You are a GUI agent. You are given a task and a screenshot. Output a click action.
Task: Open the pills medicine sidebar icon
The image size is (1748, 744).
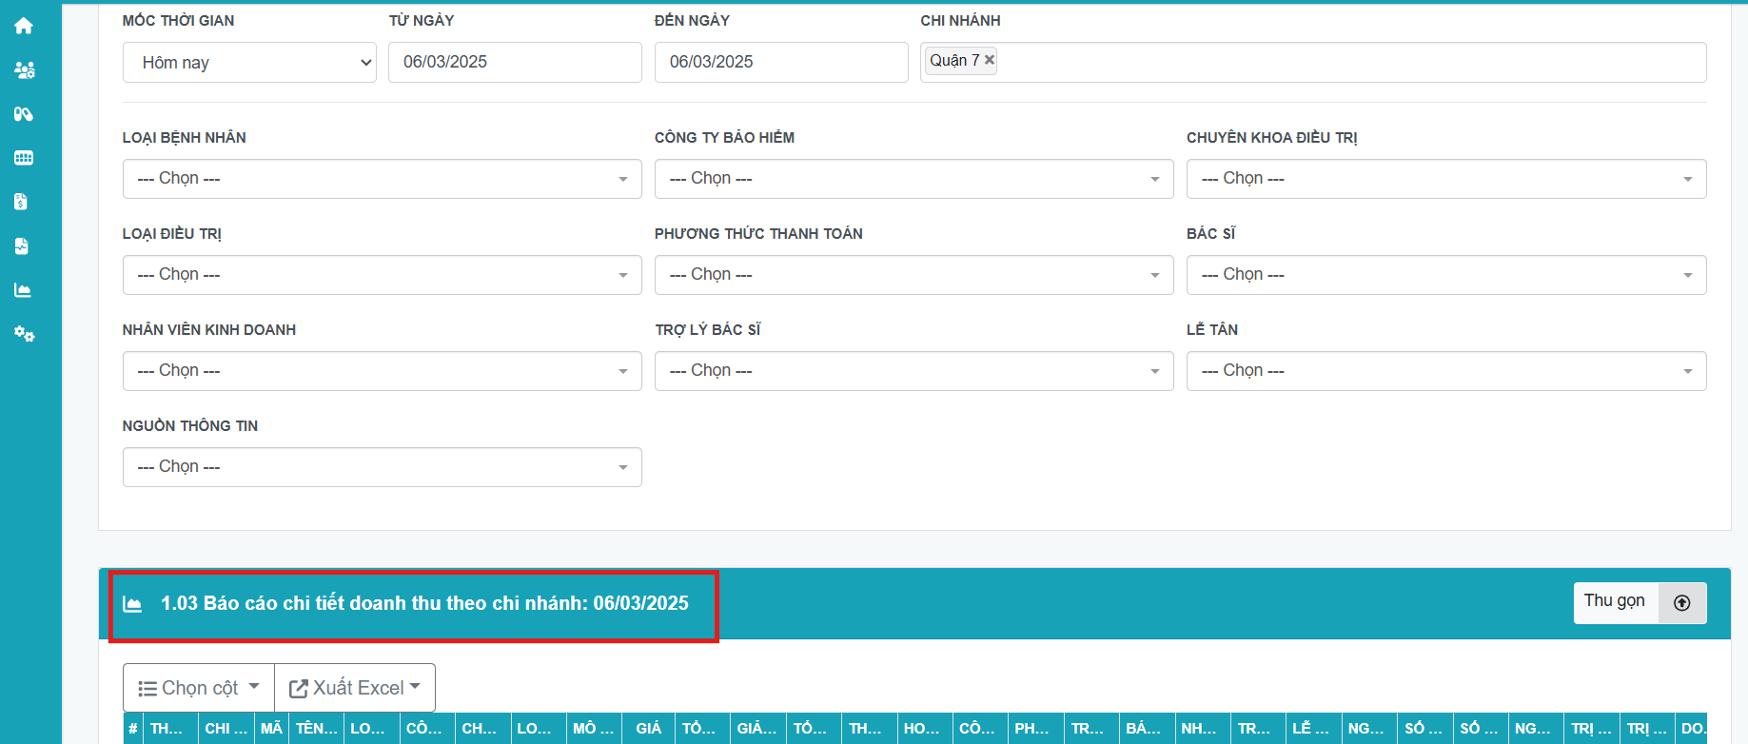pos(24,114)
